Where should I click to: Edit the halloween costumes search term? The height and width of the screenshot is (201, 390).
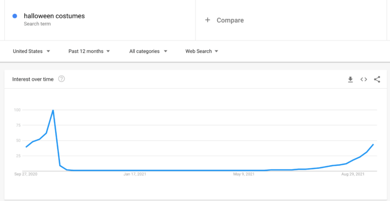tap(54, 16)
